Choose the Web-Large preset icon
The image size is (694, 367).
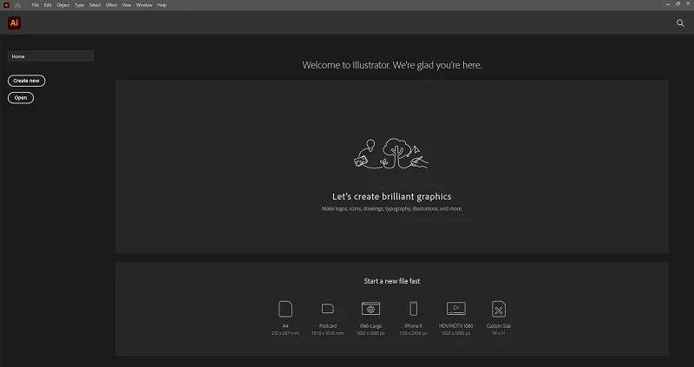tap(371, 309)
